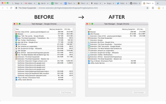The height and width of the screenshot is (104, 166).
Task: Bookmark this page with the star icon
Action: (x=147, y=8)
